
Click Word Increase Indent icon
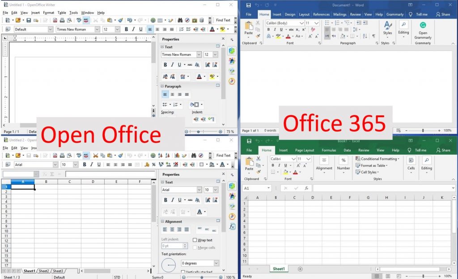pyautogui.click(x=365, y=23)
